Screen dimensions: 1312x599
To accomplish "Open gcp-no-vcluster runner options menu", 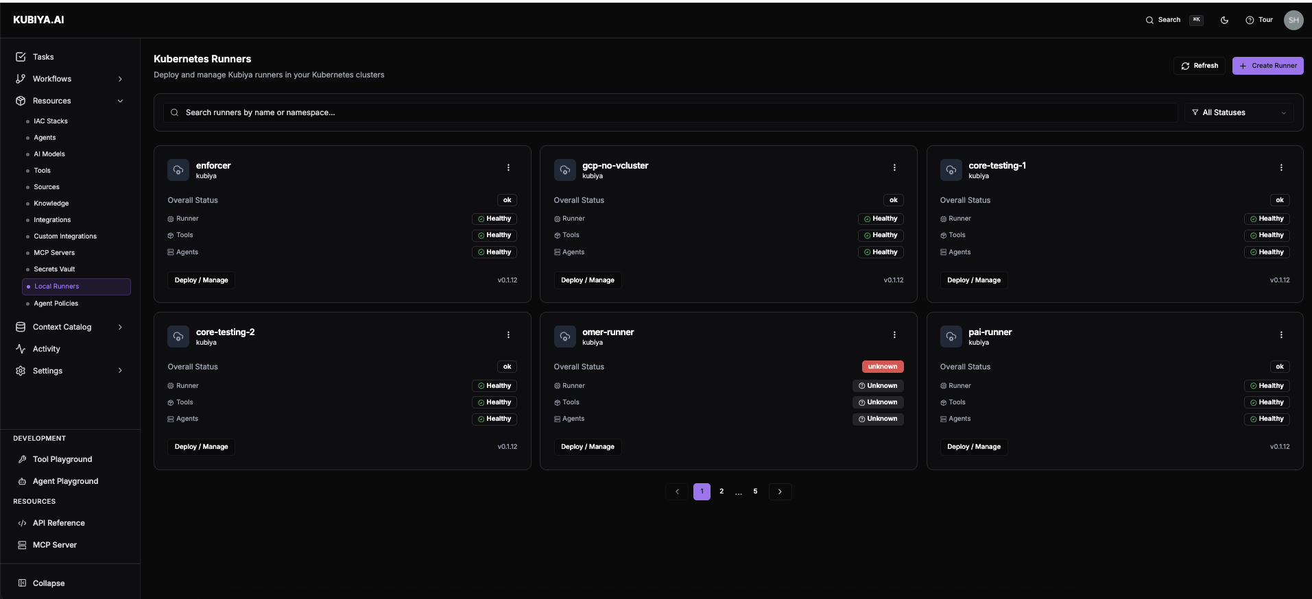I will pyautogui.click(x=894, y=168).
